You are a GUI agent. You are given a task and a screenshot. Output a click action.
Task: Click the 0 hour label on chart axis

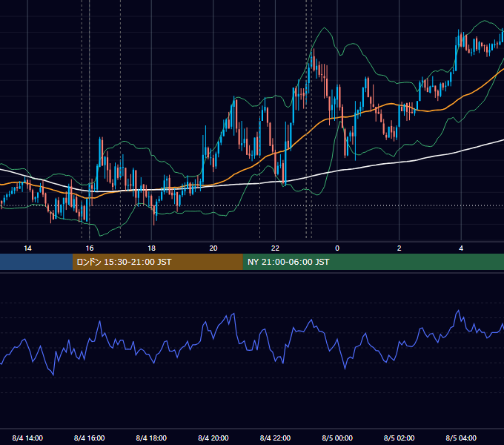[337, 248]
